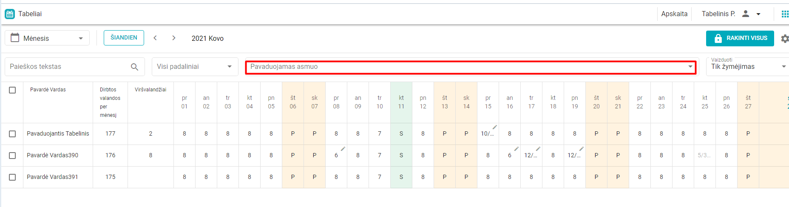Expand the Visi padaliniai dropdown
This screenshot has width=789, height=207.
pos(195,67)
